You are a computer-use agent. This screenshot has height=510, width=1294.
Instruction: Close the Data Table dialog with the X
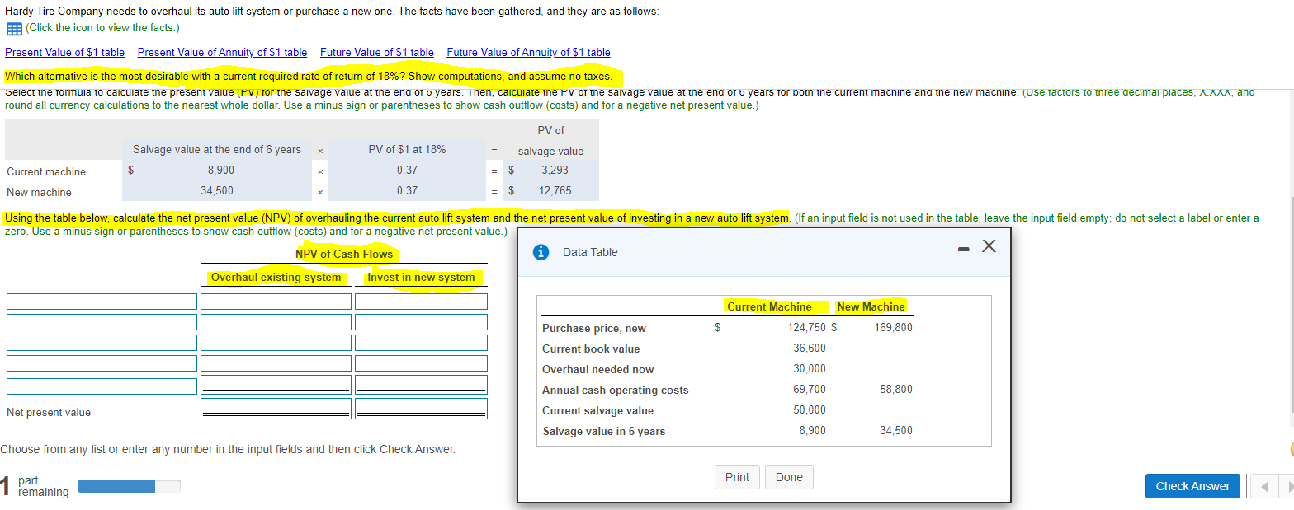[x=989, y=247]
